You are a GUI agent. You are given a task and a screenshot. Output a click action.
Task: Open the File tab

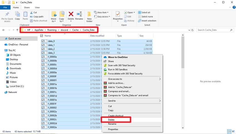[x=5, y=7]
